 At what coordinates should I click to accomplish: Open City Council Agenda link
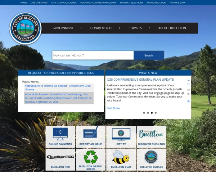64,3
